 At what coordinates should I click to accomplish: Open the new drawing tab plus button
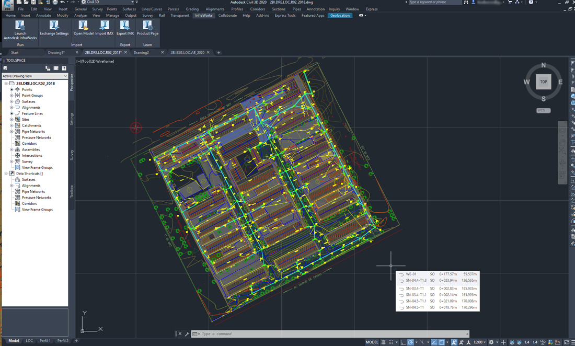click(218, 52)
